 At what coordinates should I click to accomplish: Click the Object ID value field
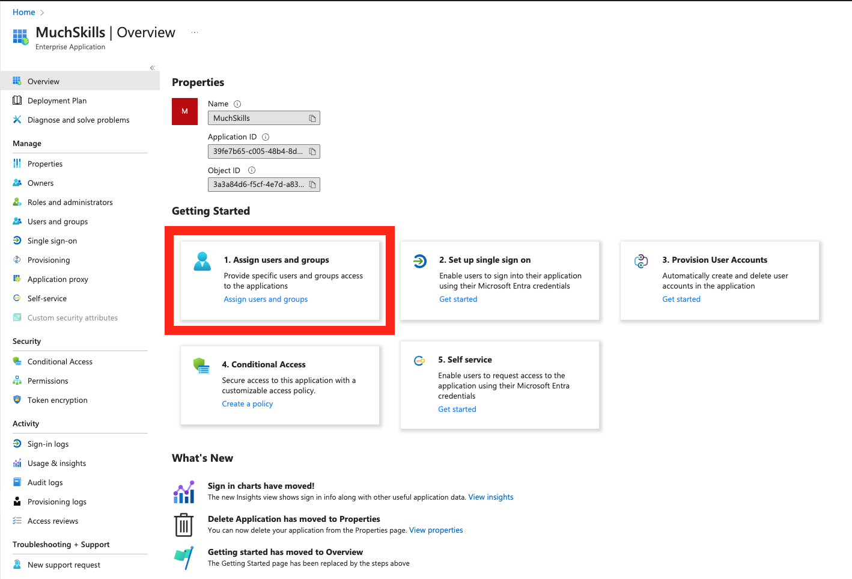[x=264, y=185]
